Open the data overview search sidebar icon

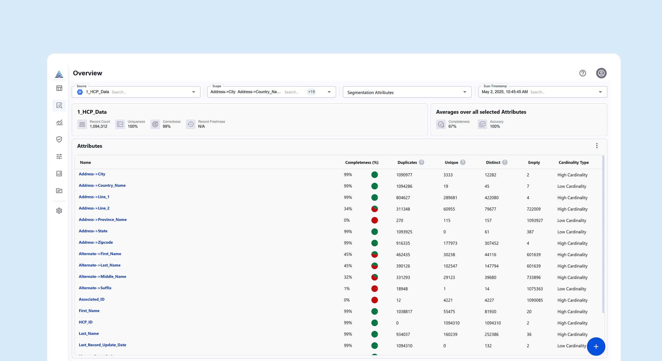click(59, 105)
